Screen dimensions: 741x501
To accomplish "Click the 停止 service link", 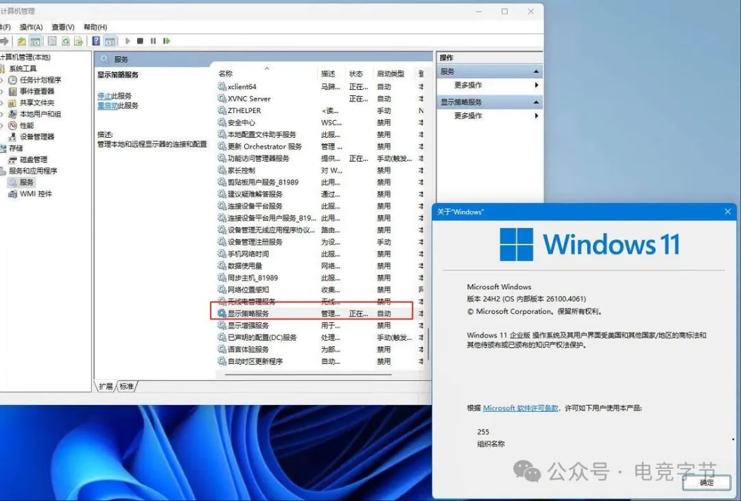I will [x=104, y=96].
